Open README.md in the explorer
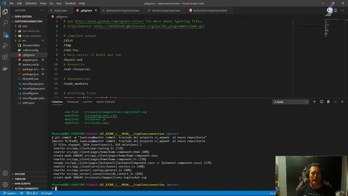 (x=30, y=79)
